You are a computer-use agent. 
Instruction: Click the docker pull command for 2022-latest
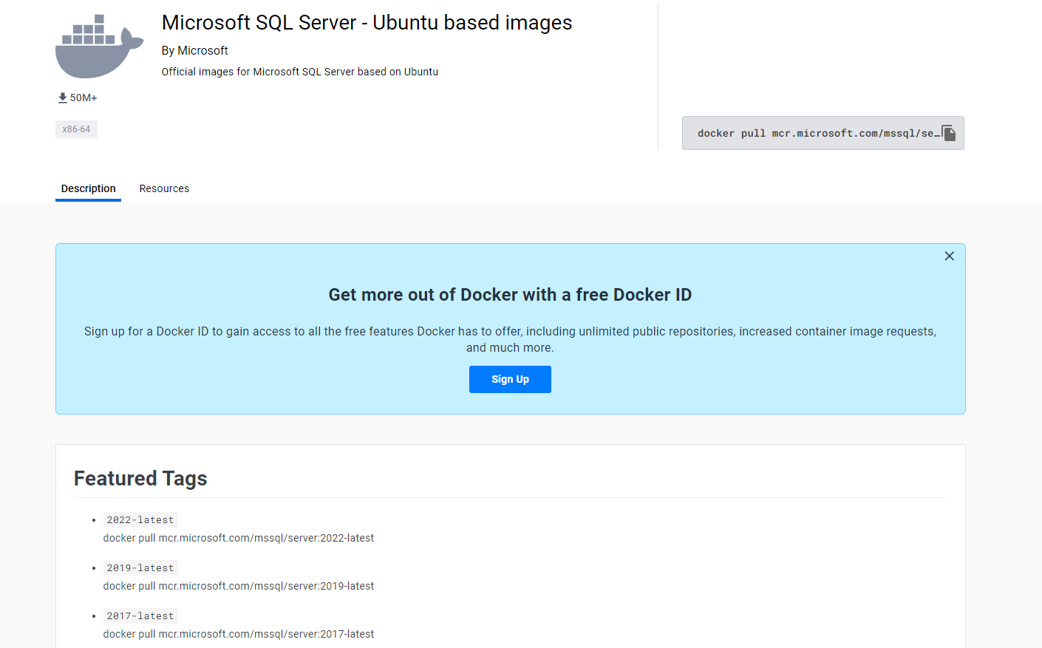click(x=238, y=538)
